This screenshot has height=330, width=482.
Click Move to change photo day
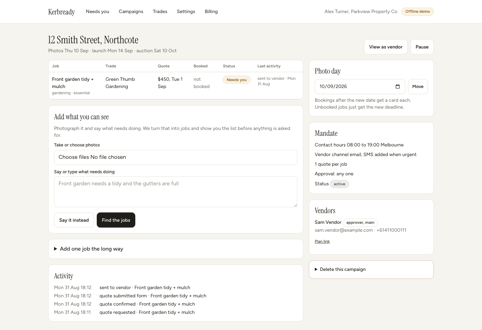418,87
